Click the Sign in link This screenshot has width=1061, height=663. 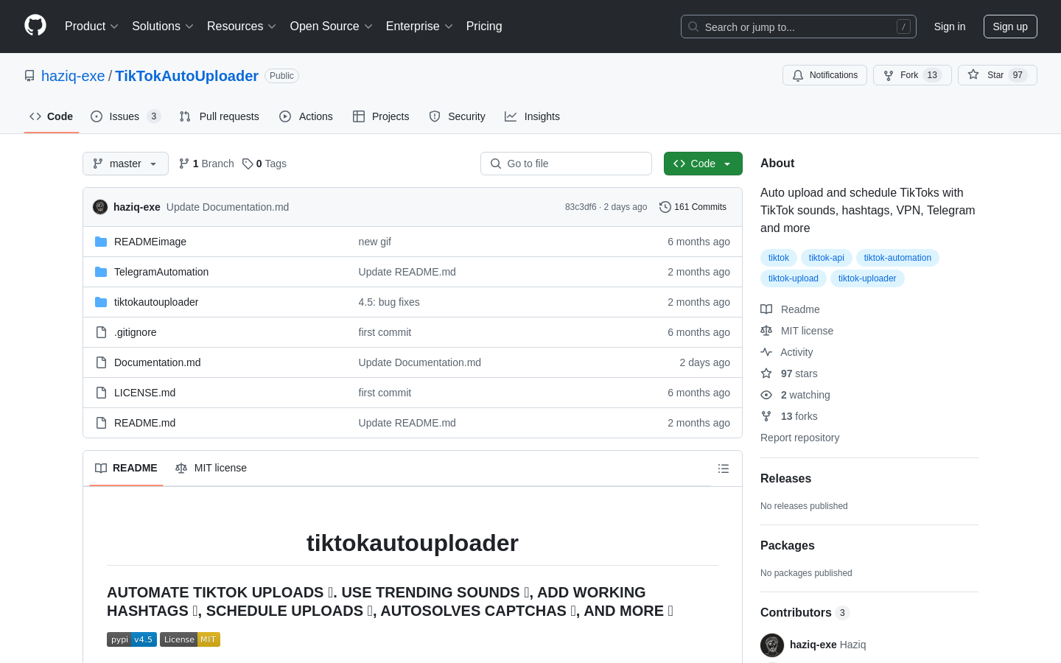[x=950, y=27]
